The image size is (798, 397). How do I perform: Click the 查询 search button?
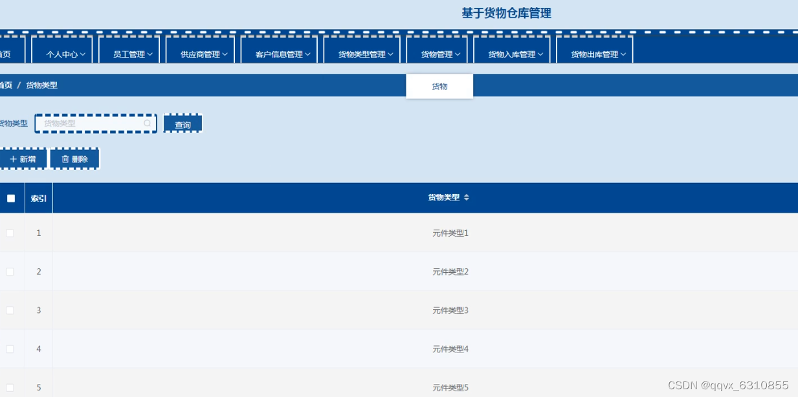183,123
